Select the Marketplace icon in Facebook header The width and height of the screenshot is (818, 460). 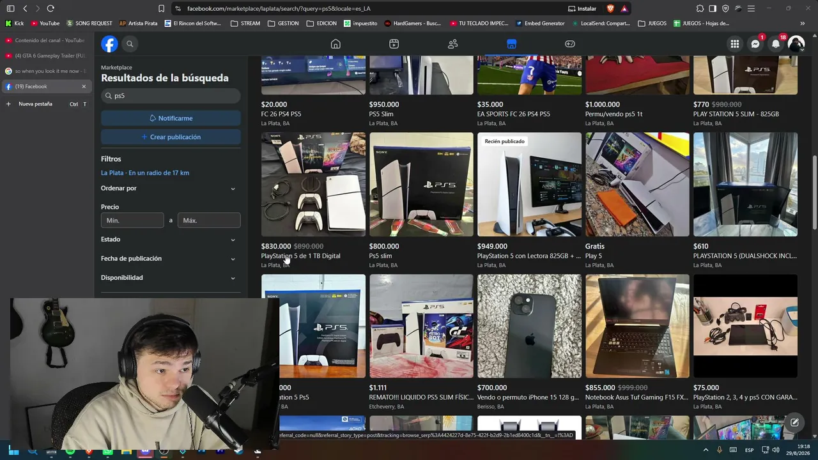tap(511, 43)
